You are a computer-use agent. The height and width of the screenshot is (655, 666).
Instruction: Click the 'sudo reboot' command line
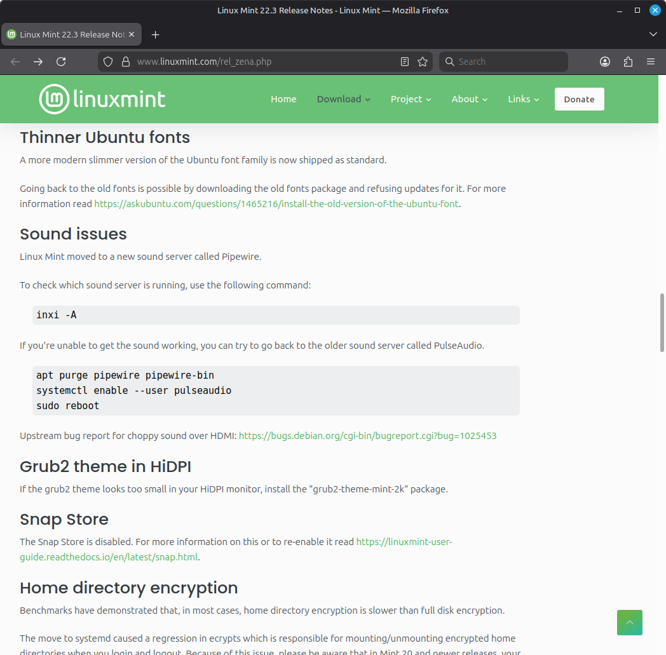click(x=67, y=406)
